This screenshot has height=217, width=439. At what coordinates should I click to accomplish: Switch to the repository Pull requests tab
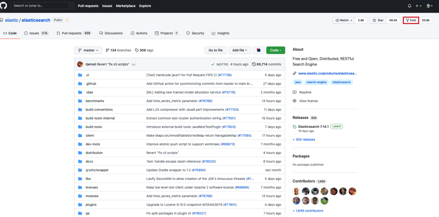pyautogui.click(x=74, y=33)
